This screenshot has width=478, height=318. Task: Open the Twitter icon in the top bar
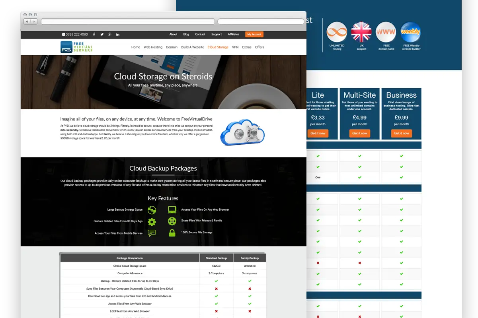pyautogui.click(x=102, y=35)
